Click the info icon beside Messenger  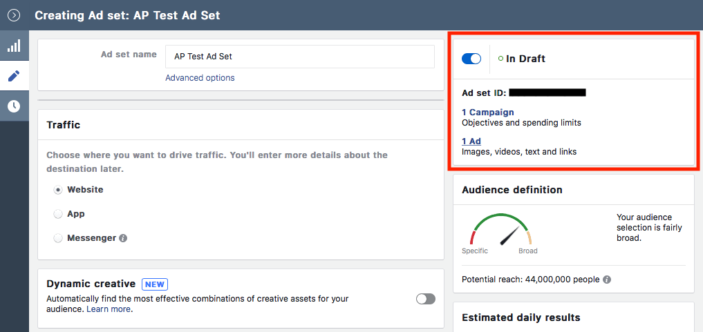123,238
